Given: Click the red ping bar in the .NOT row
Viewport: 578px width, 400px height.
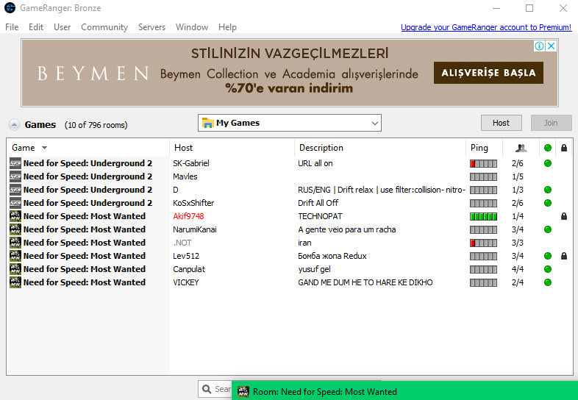Looking at the screenshot, I should click(x=483, y=243).
